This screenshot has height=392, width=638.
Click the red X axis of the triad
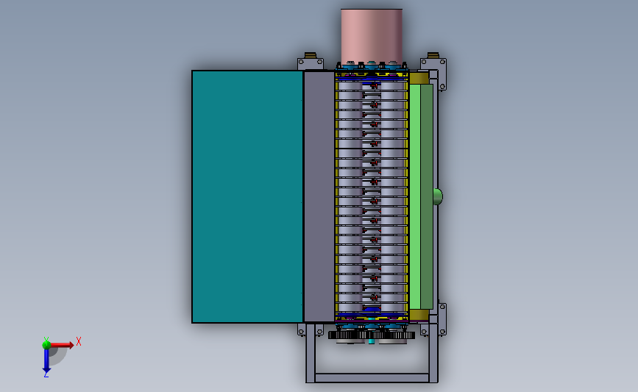tap(63, 345)
